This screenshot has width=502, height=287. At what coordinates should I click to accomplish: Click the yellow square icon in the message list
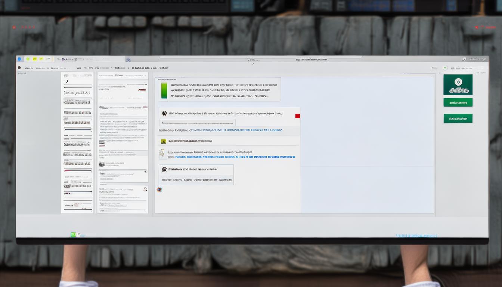coord(163,141)
